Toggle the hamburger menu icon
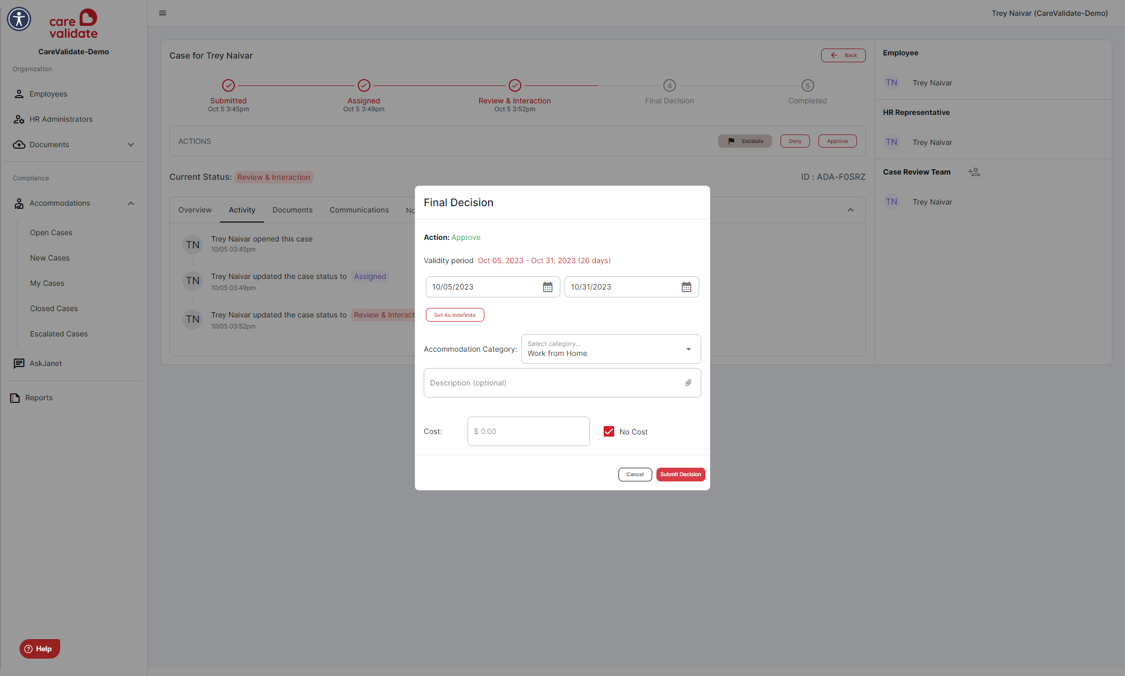 pos(163,13)
